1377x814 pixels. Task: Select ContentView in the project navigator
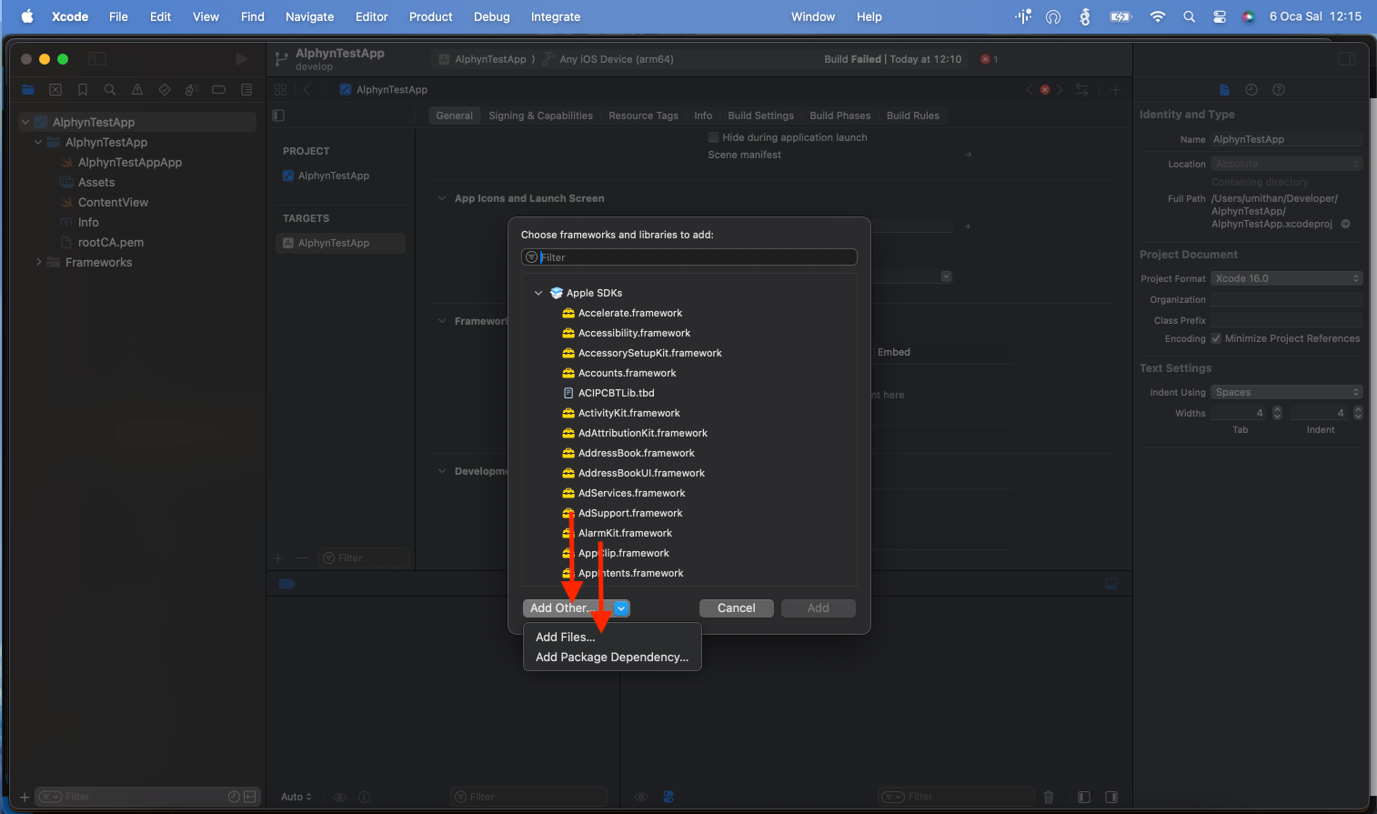pos(113,202)
